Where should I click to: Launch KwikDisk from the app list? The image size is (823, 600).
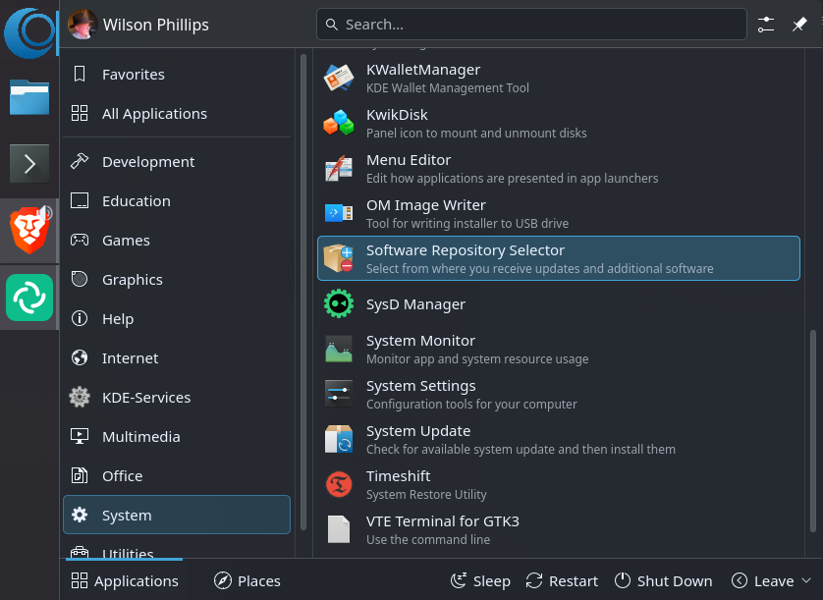click(339, 124)
